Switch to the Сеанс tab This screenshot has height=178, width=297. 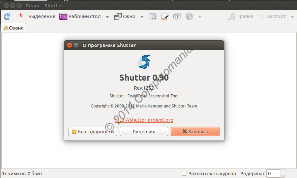(13, 28)
